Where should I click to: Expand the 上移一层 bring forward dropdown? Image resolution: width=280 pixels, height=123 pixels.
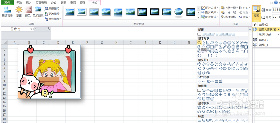(x=237, y=8)
